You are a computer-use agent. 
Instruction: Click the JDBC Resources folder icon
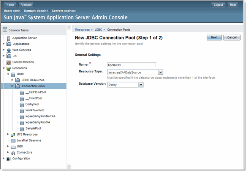[x=17, y=80]
